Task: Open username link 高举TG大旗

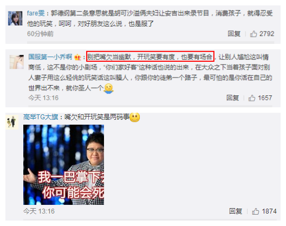Action: coord(41,117)
